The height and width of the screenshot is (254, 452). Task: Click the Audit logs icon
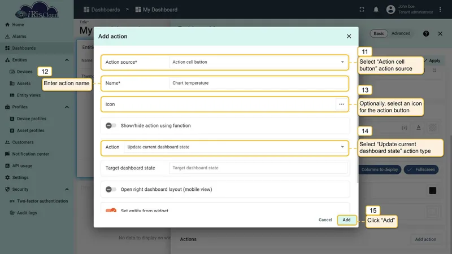point(12,213)
